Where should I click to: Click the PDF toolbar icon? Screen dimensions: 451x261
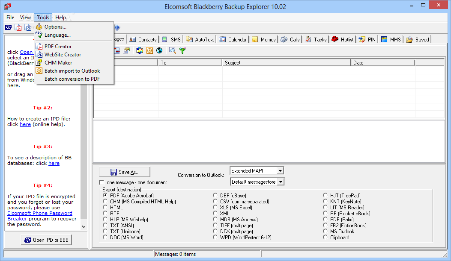pyautogui.click(x=18, y=27)
